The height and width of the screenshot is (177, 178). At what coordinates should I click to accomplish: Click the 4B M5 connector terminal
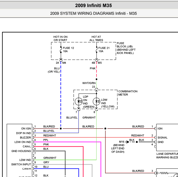[97, 63]
